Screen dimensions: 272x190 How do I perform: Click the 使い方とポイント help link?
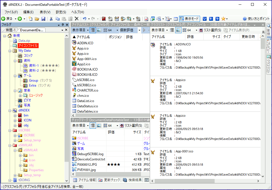tap(256, 19)
